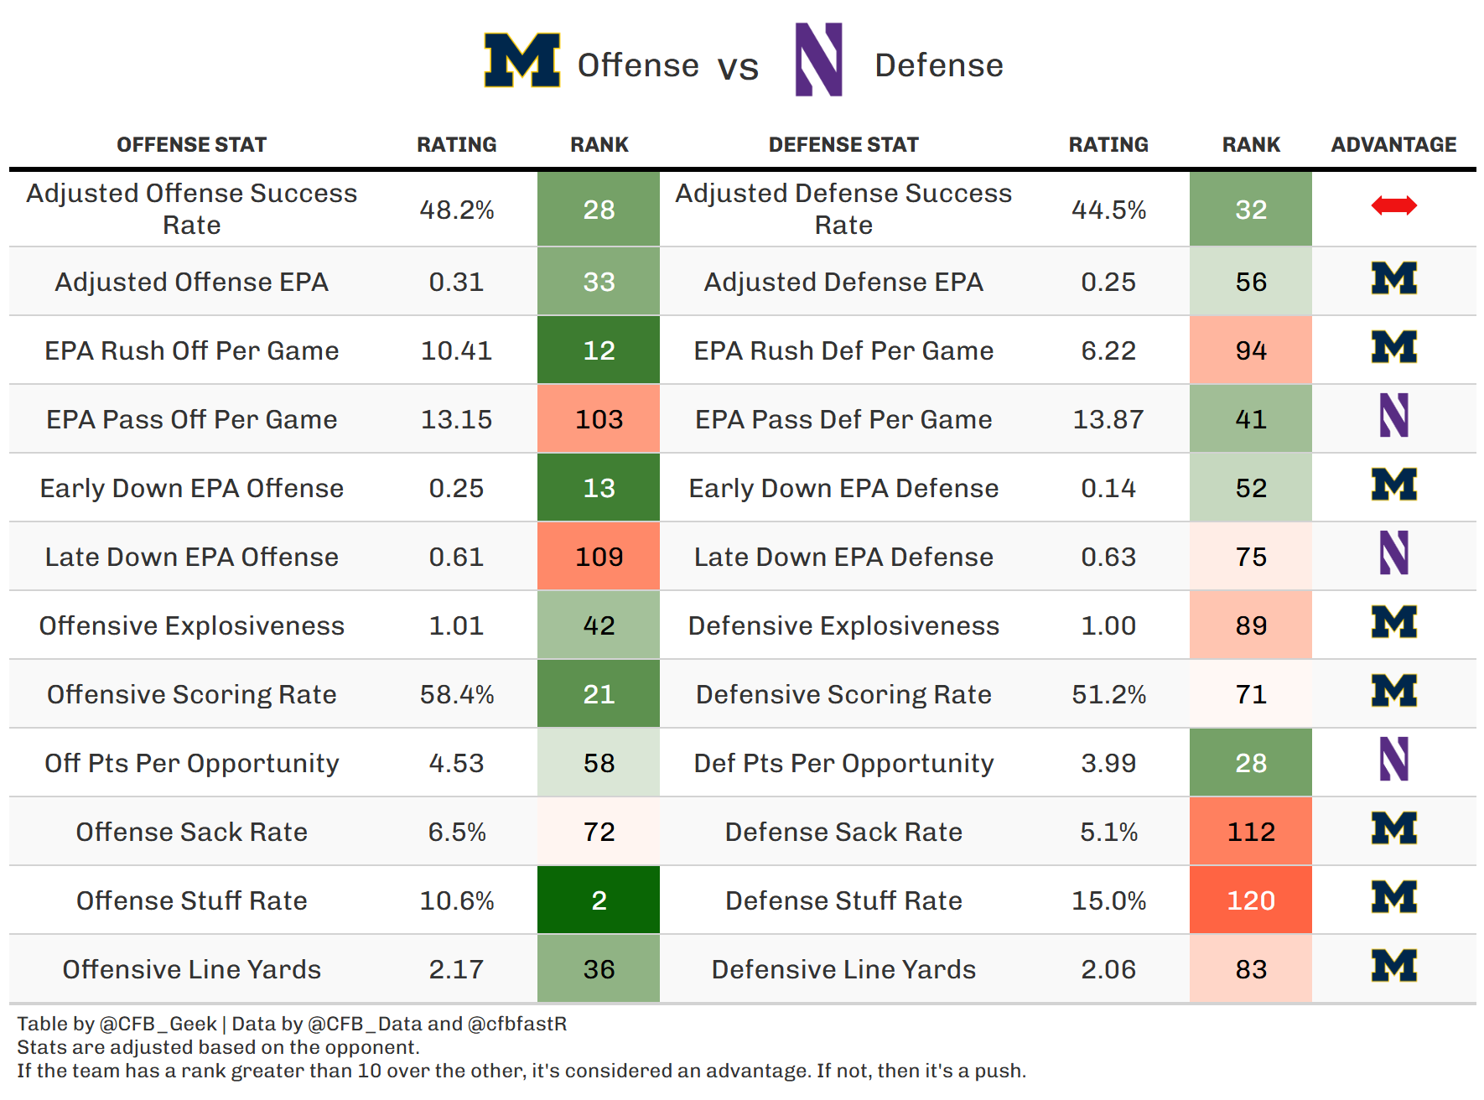
Task: Click the red push arrow icon
Action: click(x=1393, y=205)
